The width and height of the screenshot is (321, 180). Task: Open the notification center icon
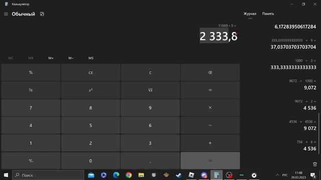[313, 175]
